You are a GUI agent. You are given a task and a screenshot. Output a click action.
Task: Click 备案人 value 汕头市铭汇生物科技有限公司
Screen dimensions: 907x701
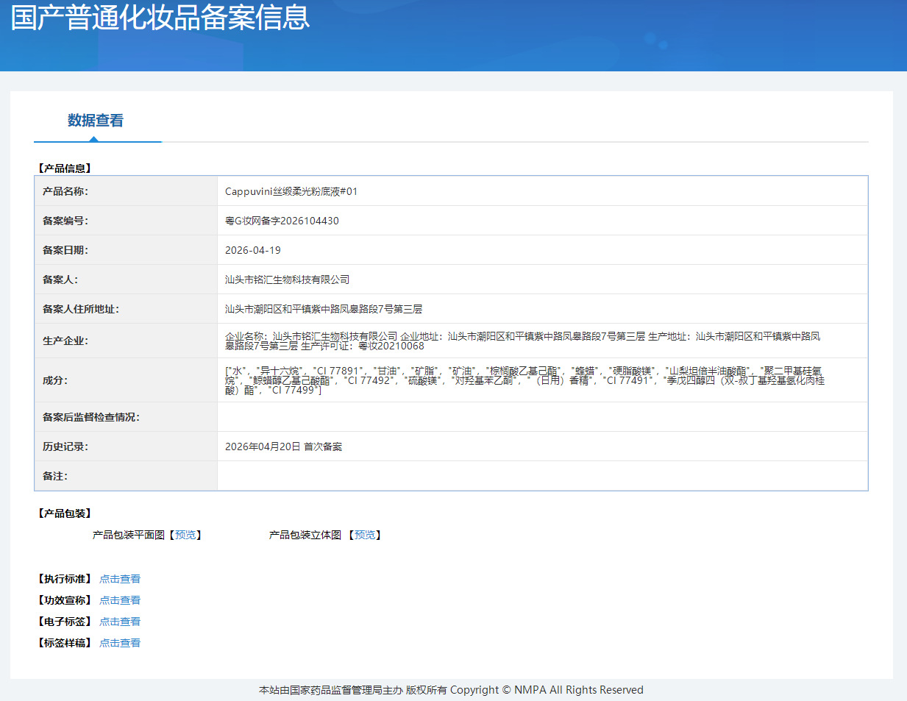pyautogui.click(x=288, y=280)
